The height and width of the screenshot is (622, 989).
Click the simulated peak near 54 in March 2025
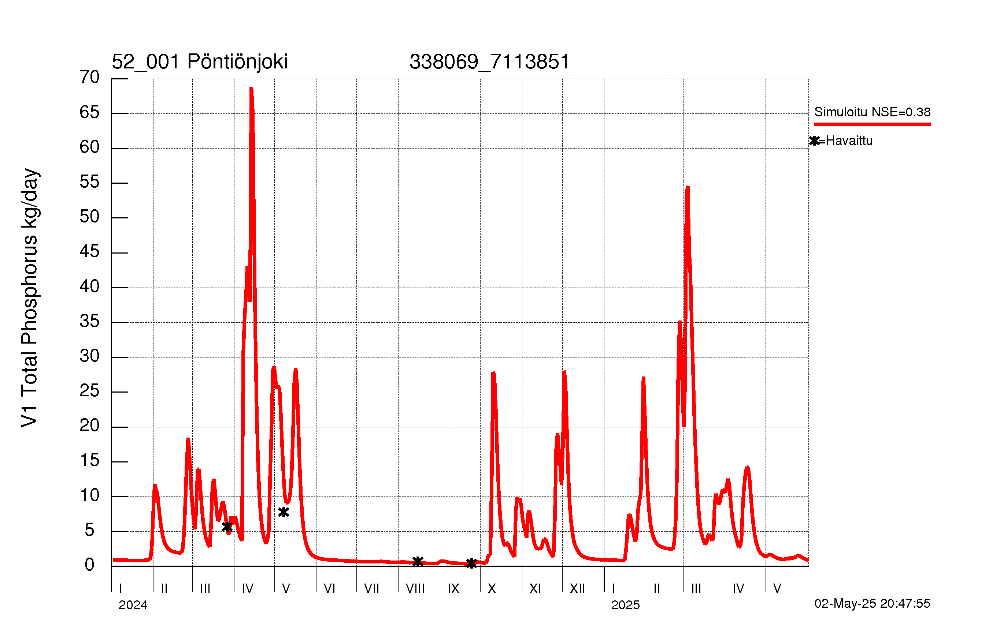click(x=688, y=188)
